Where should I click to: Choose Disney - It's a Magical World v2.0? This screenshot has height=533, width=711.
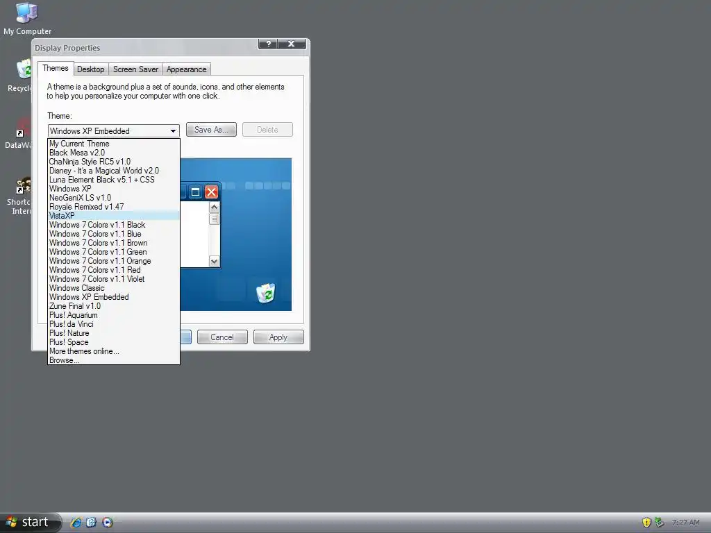click(x=114, y=171)
